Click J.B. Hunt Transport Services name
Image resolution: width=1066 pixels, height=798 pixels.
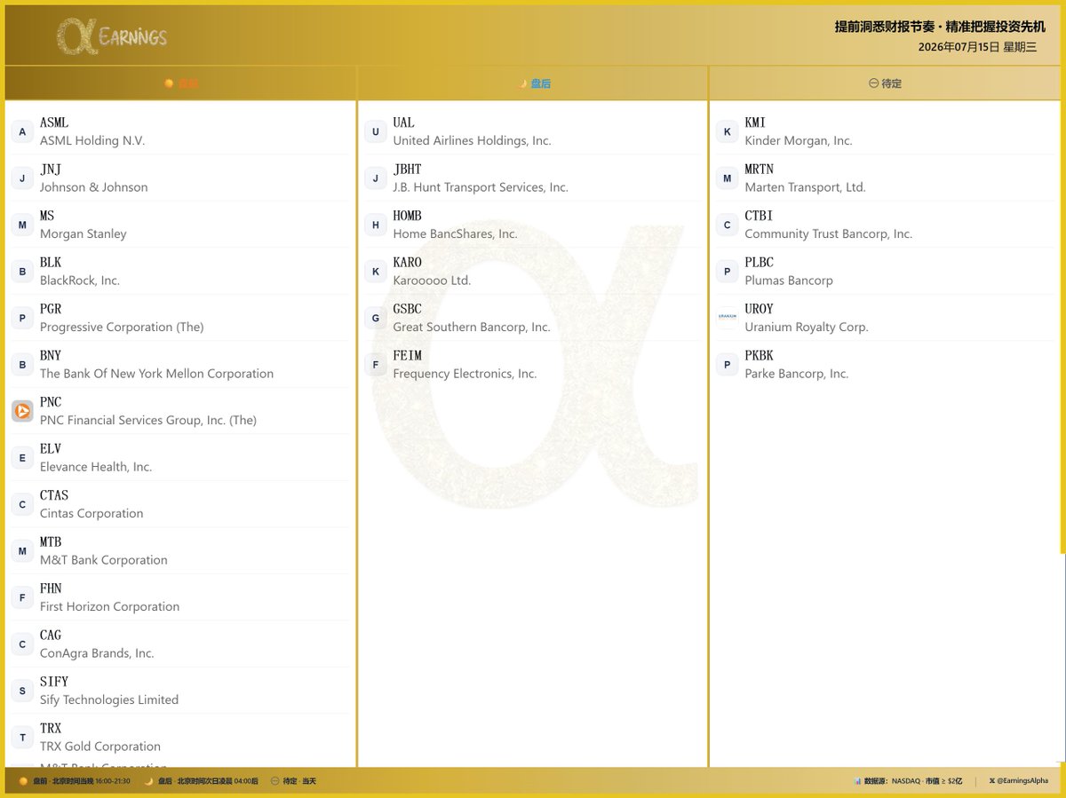481,187
